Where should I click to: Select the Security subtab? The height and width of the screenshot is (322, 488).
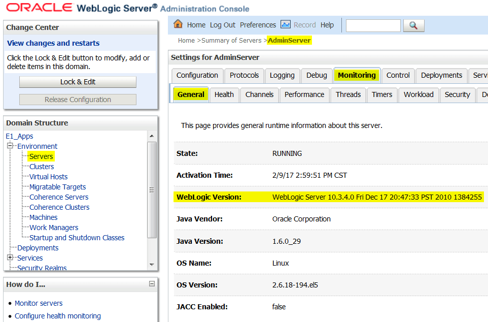click(458, 95)
